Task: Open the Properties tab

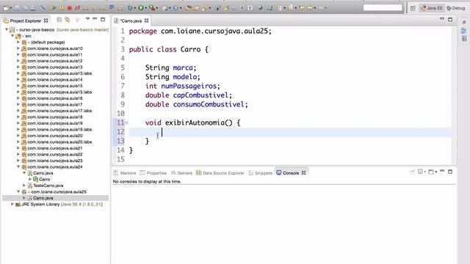Action: click(153, 173)
